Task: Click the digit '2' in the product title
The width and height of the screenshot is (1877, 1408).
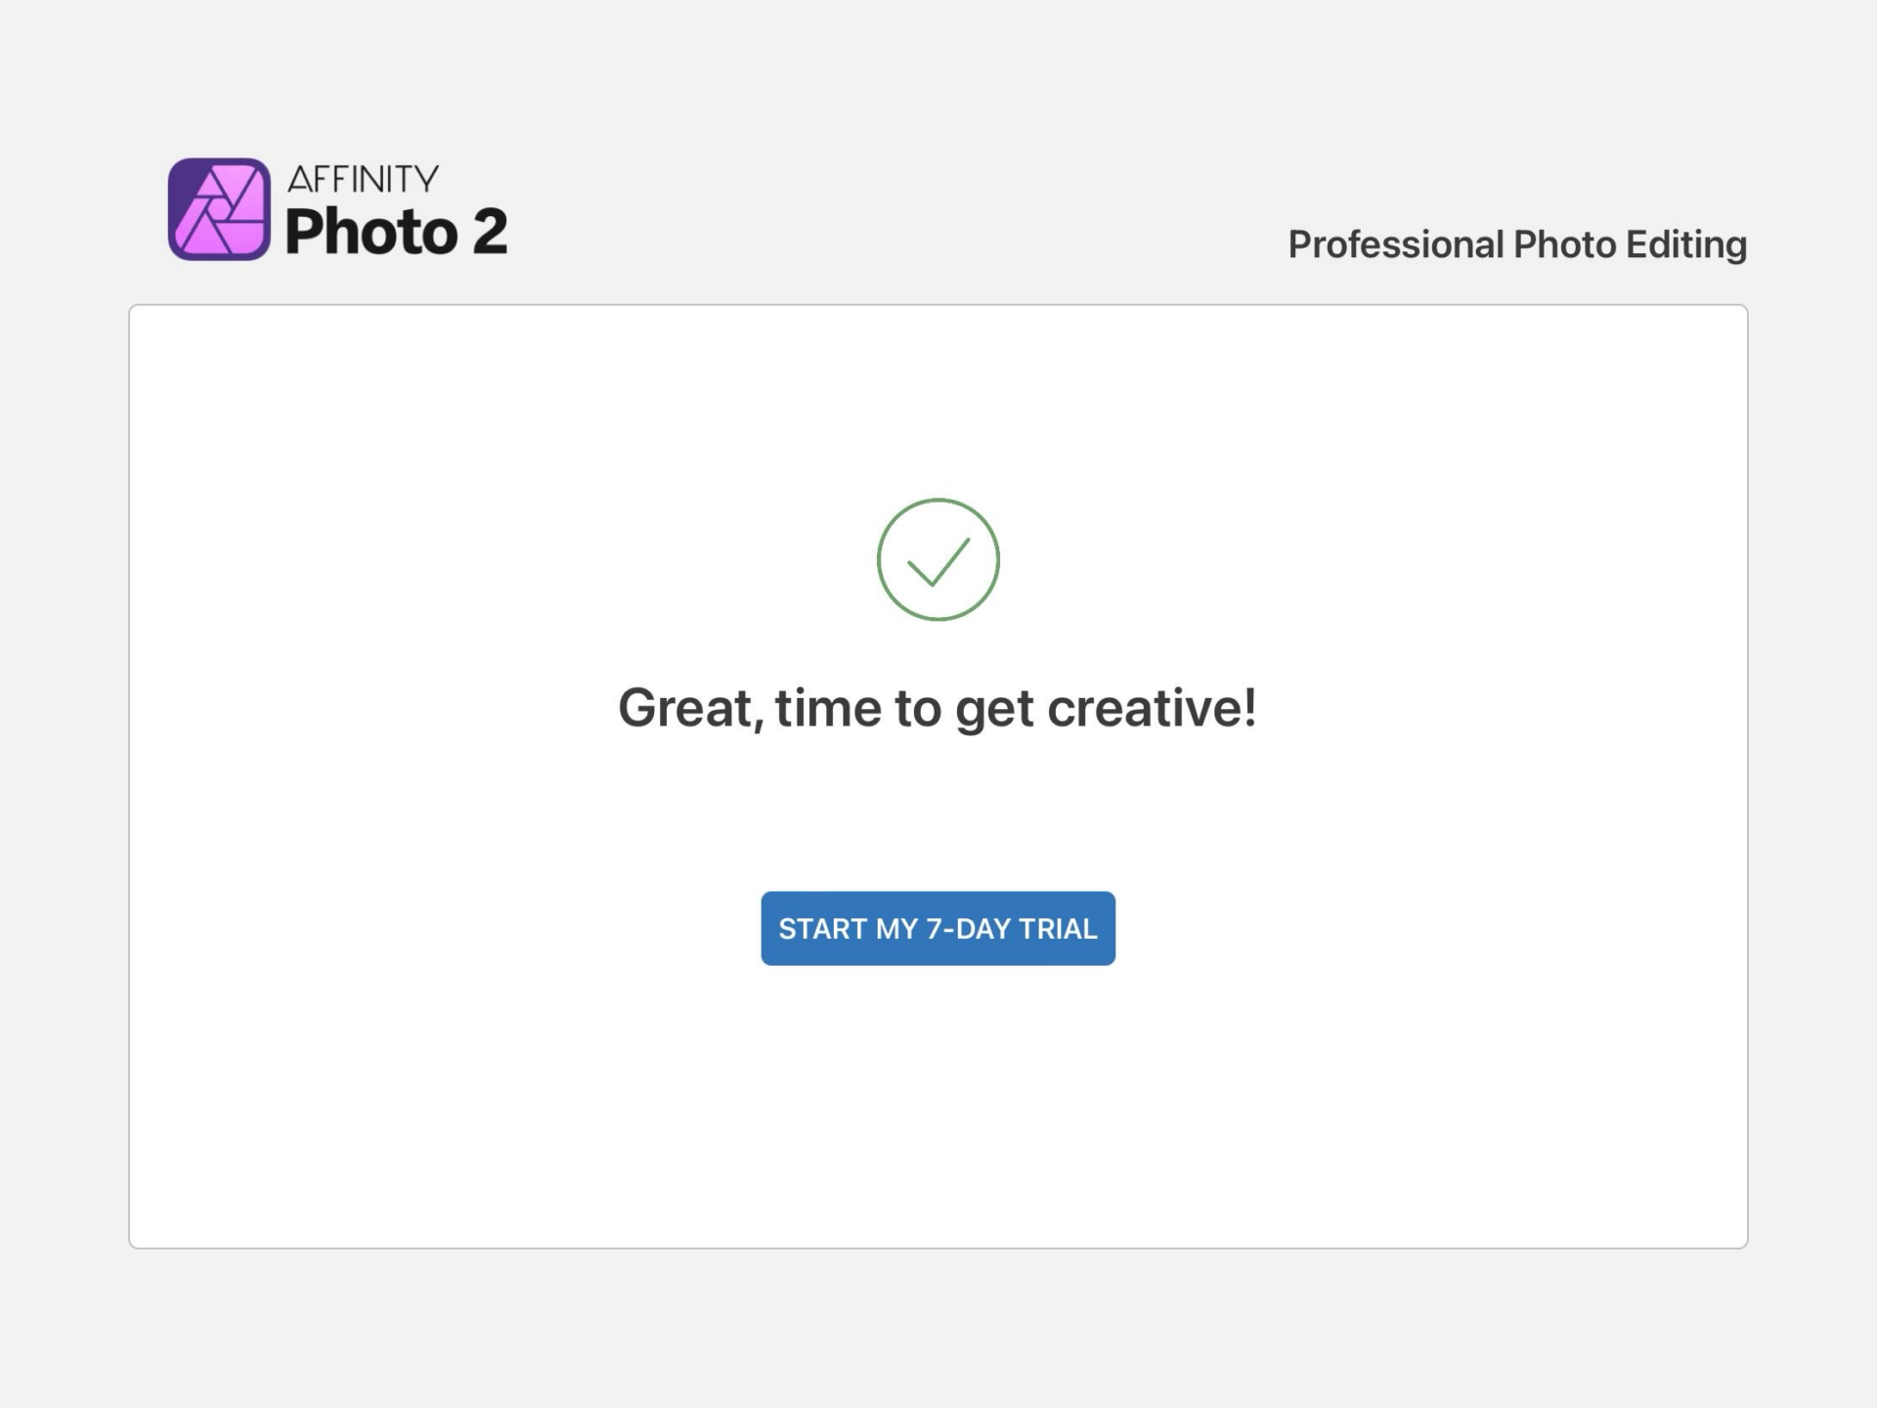Action: point(490,232)
